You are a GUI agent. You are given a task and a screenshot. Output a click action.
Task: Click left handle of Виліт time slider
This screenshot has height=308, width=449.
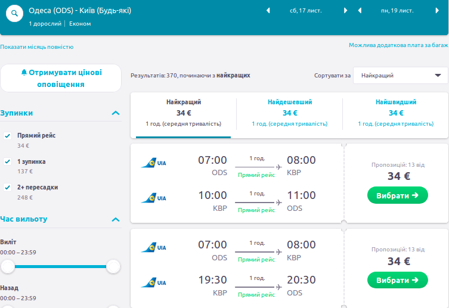click(8, 267)
